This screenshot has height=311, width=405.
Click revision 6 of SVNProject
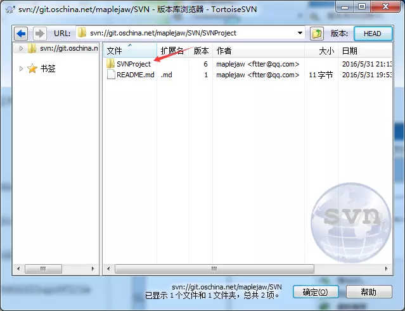point(205,64)
